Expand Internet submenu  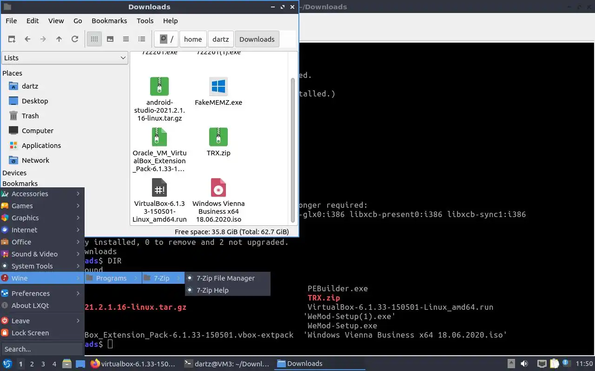(42, 230)
